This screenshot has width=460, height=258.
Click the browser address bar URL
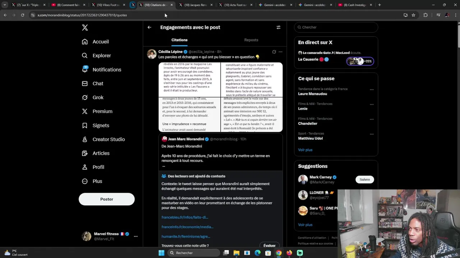[x=82, y=15]
